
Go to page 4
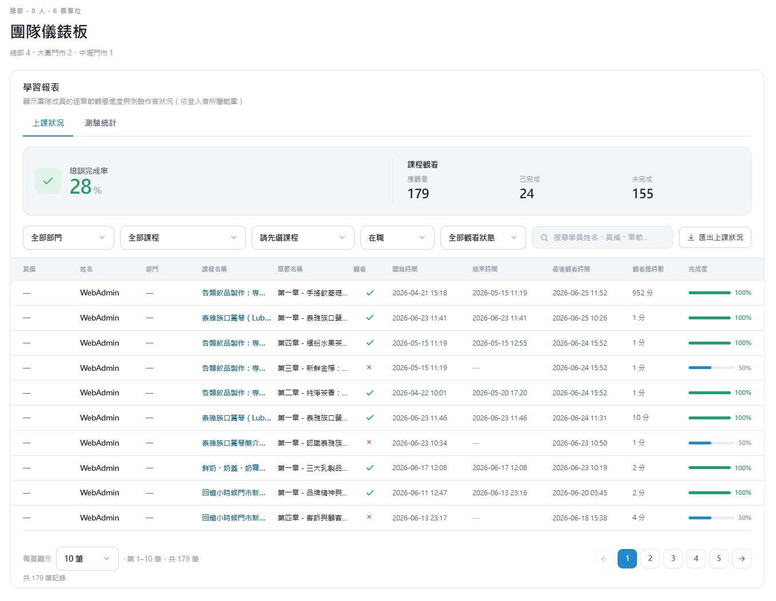point(696,559)
